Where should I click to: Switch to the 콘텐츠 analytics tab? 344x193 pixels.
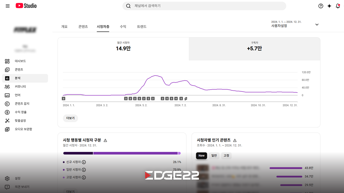(83, 27)
